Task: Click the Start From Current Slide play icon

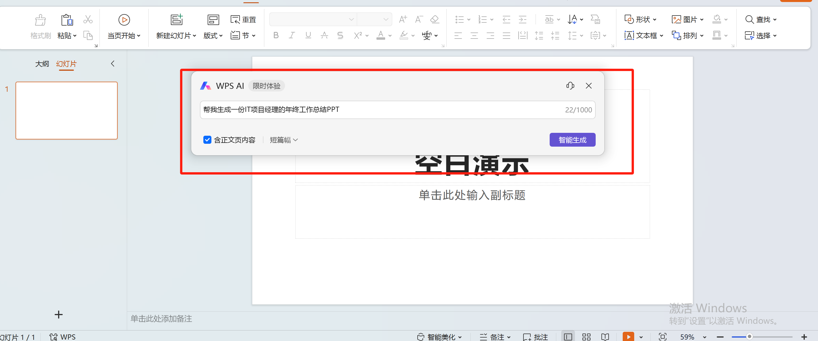Action: tap(124, 20)
